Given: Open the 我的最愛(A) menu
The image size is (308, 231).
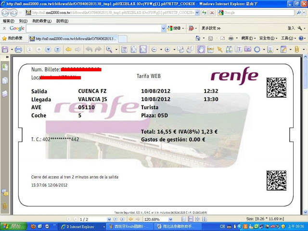Looking at the screenshot, I should (42, 21).
